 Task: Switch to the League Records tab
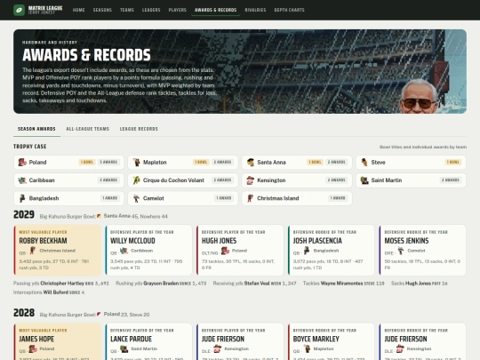(x=139, y=129)
